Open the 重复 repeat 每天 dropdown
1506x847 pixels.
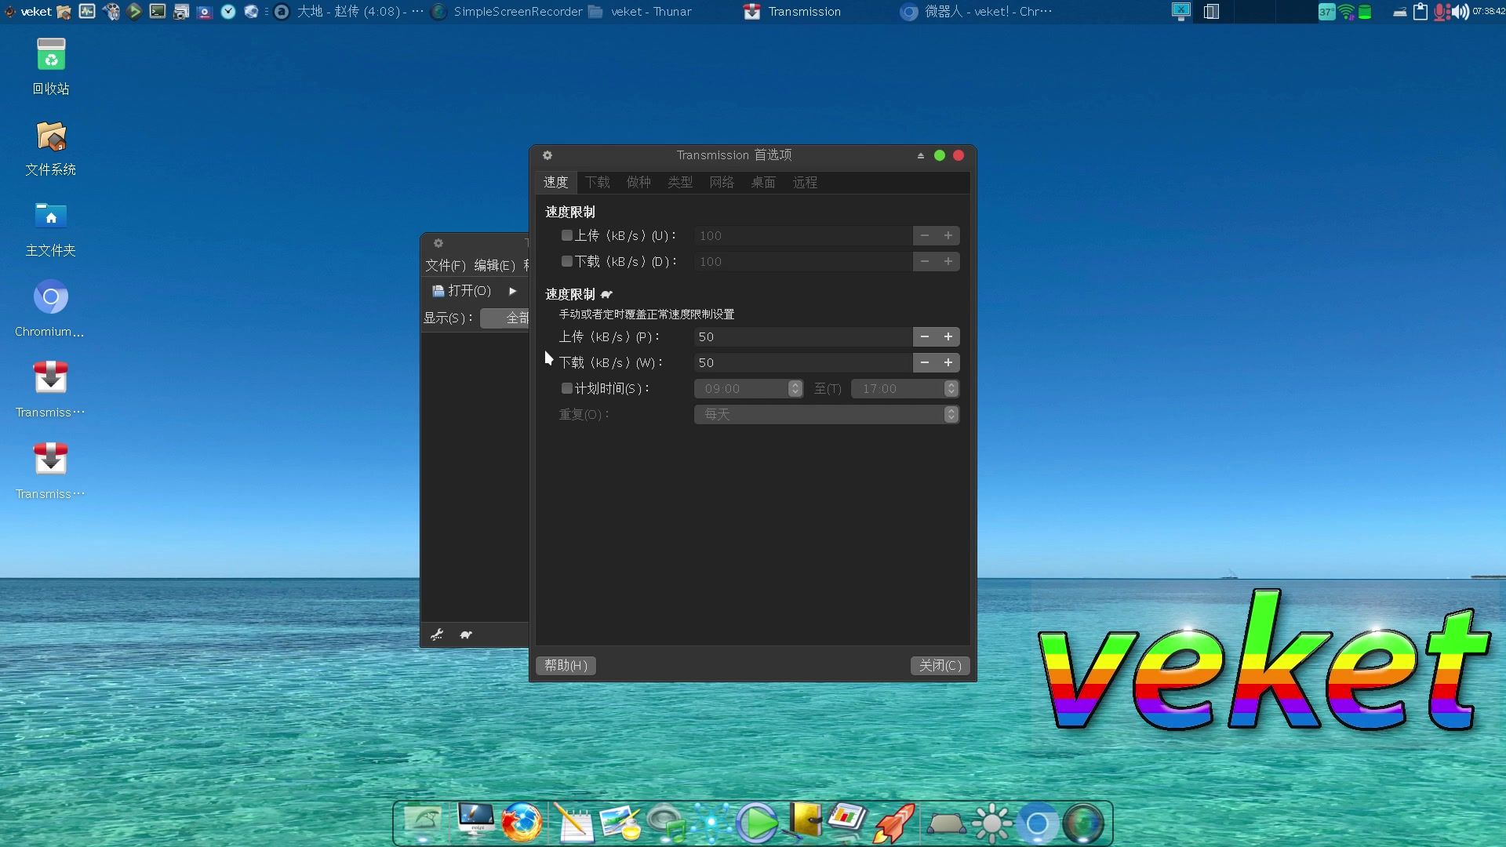tap(827, 414)
